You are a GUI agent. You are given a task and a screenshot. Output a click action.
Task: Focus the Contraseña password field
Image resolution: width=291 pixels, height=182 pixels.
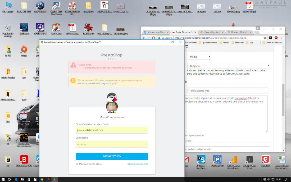point(112,144)
